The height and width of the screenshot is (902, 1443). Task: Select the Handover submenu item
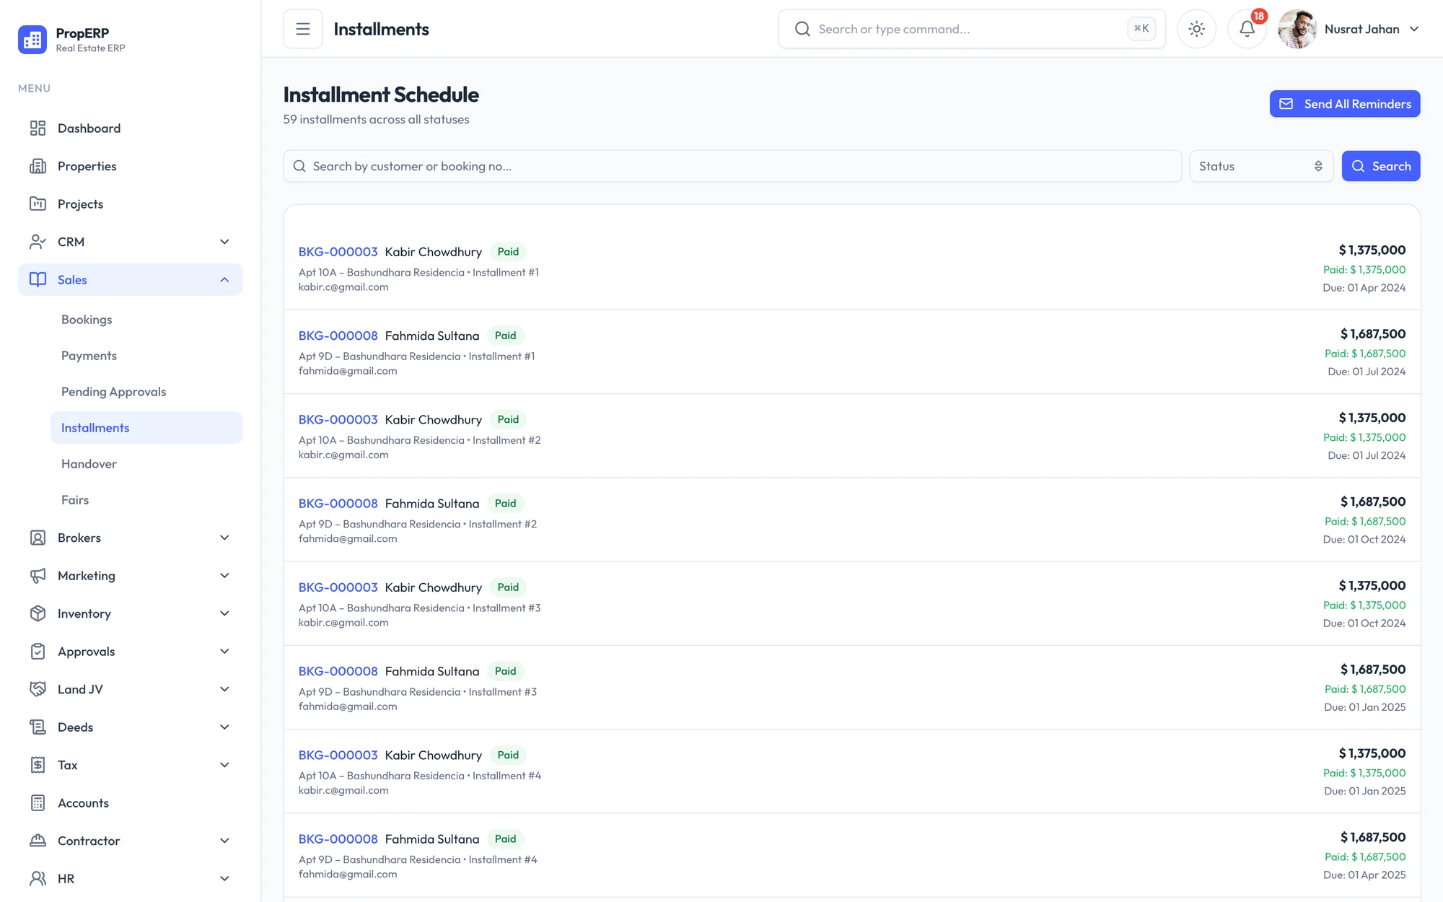click(x=146, y=464)
